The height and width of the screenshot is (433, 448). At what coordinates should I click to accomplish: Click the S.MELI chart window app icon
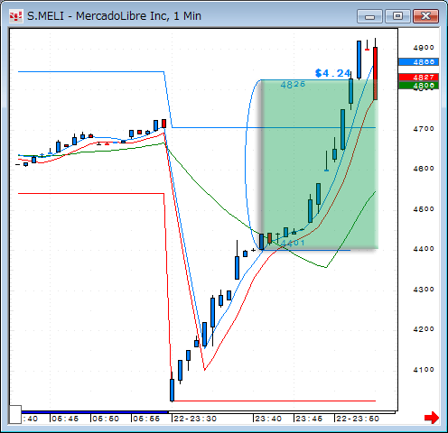15,16
